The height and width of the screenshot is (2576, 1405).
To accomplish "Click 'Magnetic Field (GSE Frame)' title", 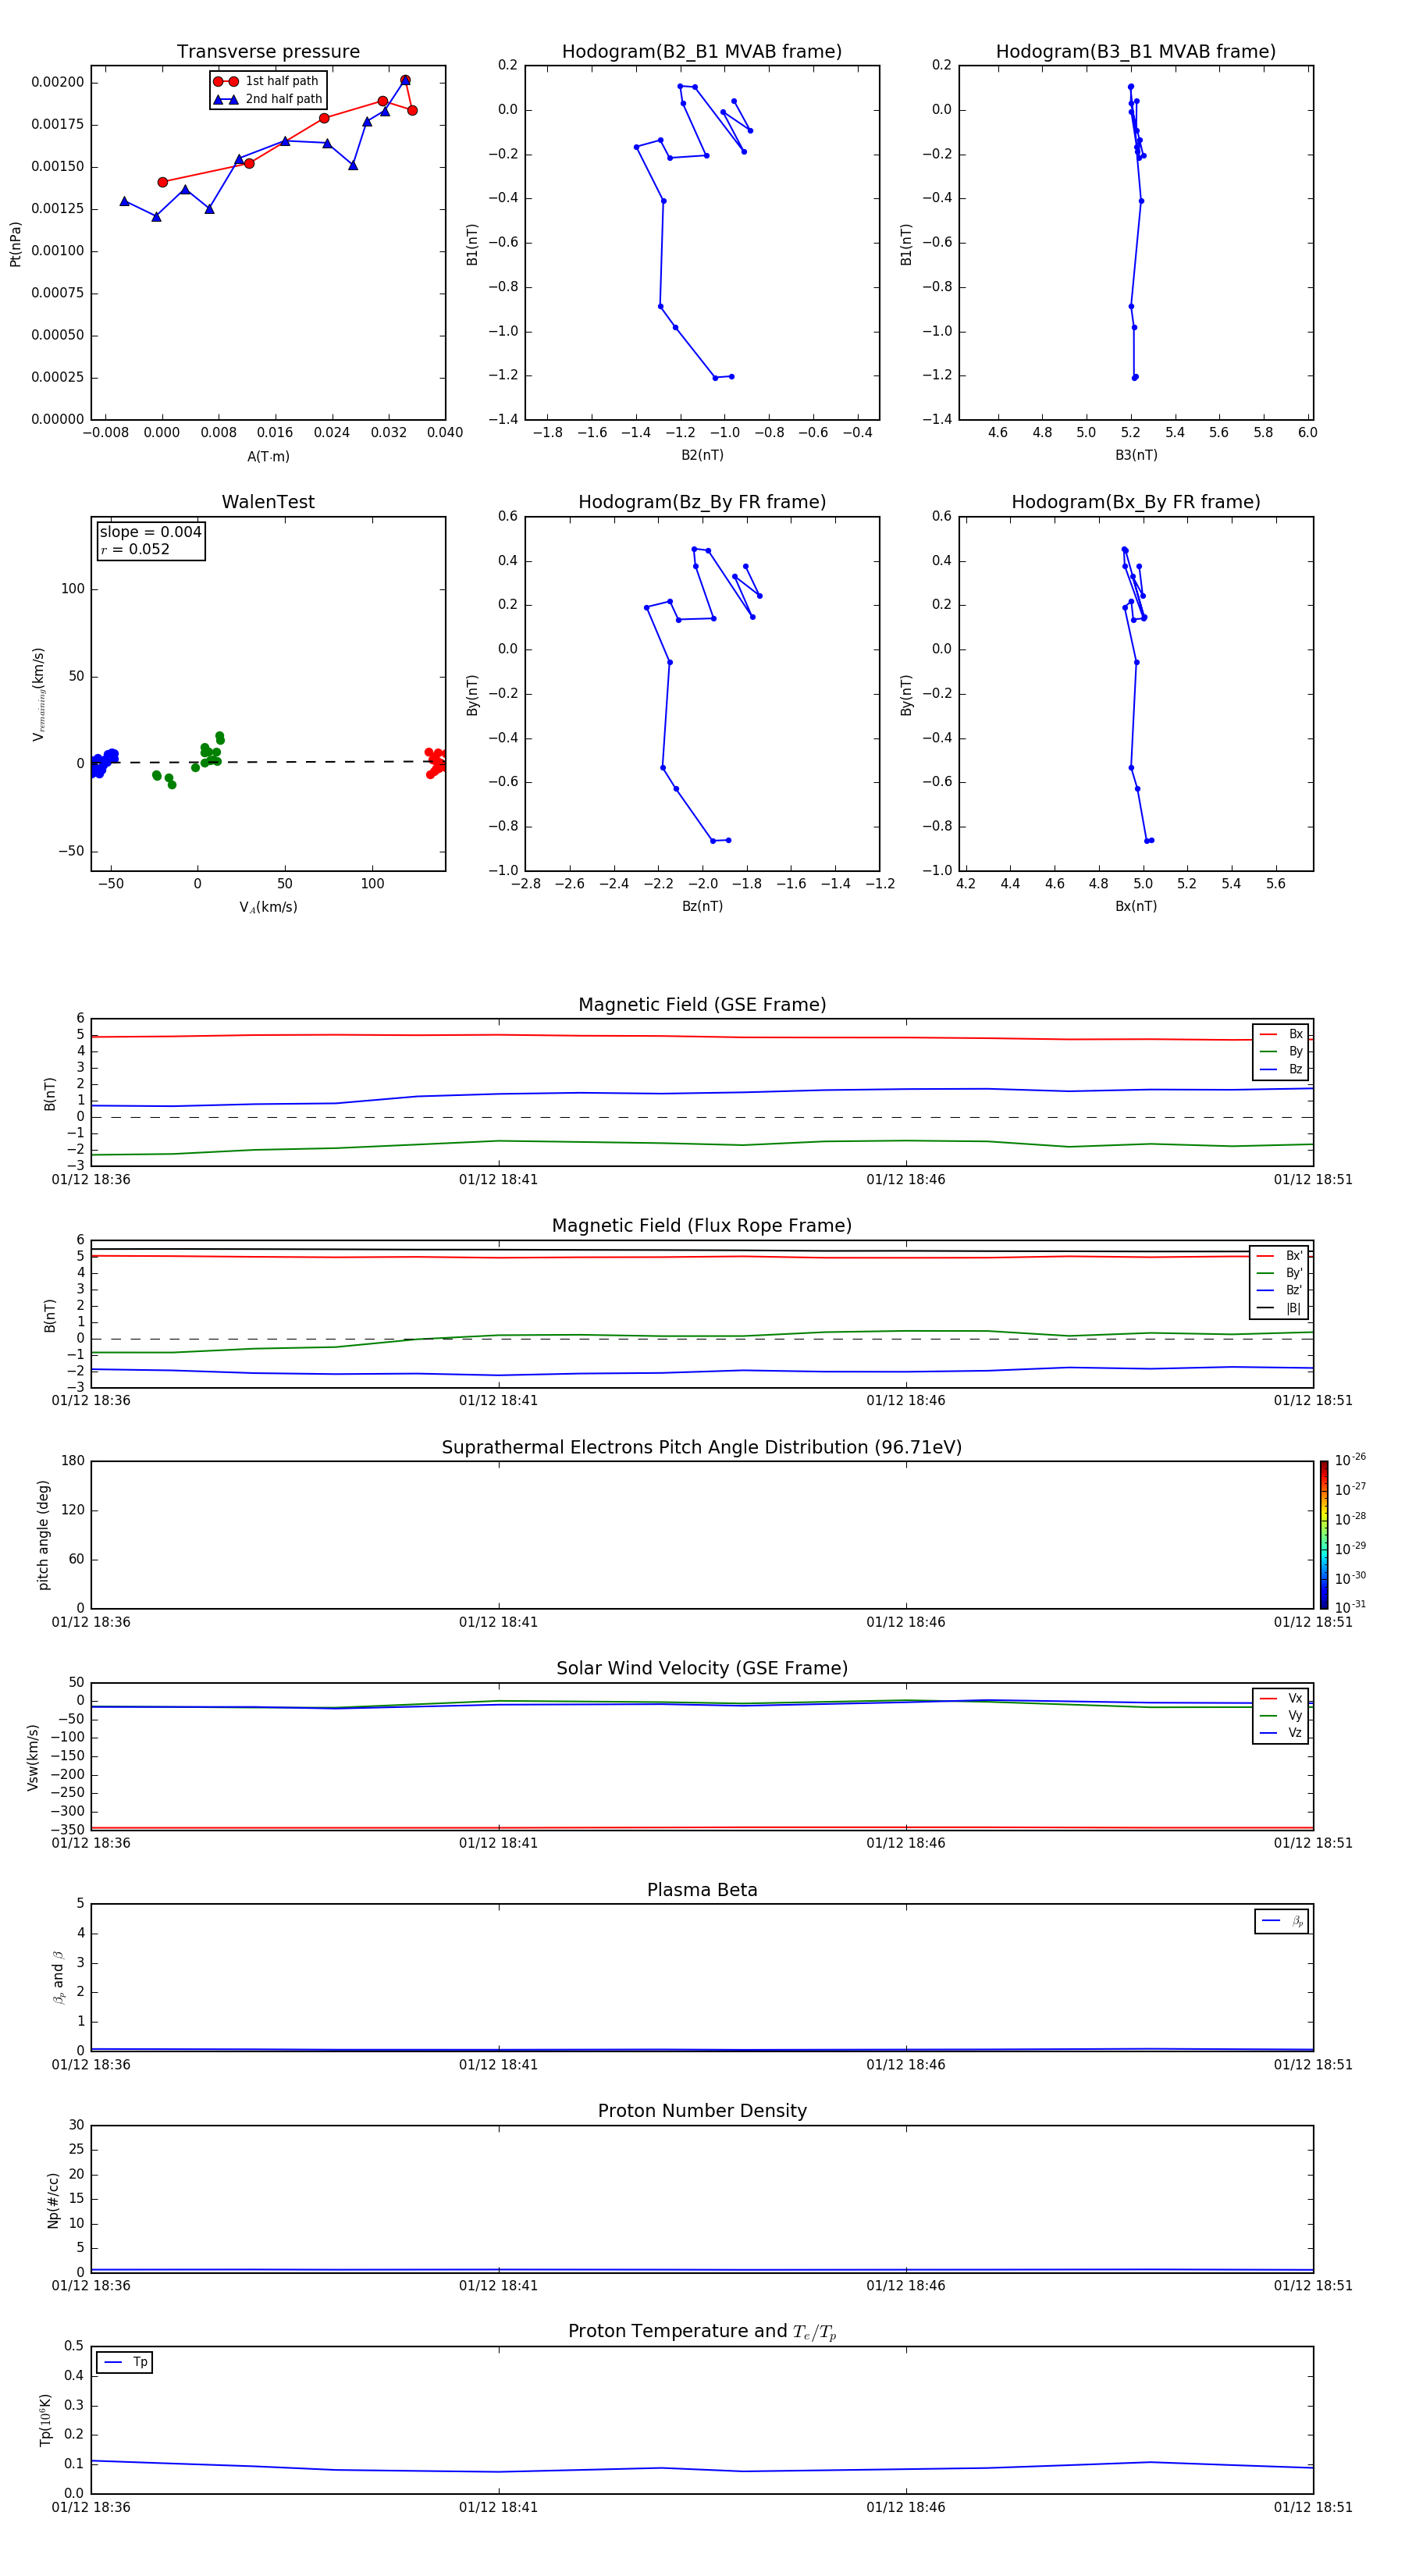I will 702,1005.
